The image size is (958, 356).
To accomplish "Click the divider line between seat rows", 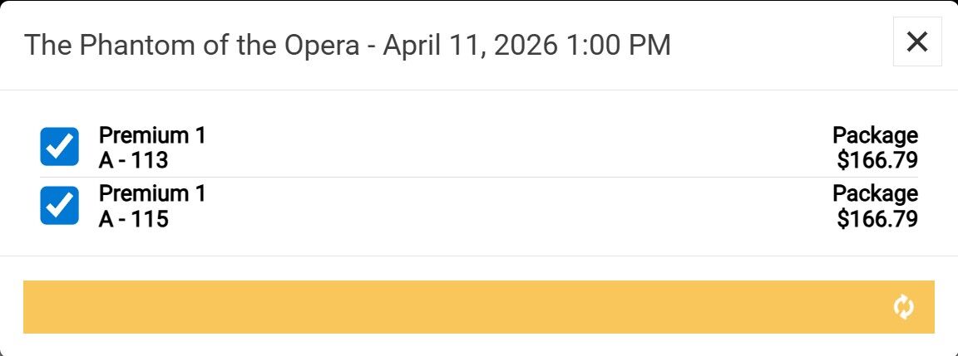I will [499, 177].
